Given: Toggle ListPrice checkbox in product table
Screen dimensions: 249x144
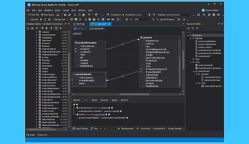Looking at the screenshot, I should (144, 44).
